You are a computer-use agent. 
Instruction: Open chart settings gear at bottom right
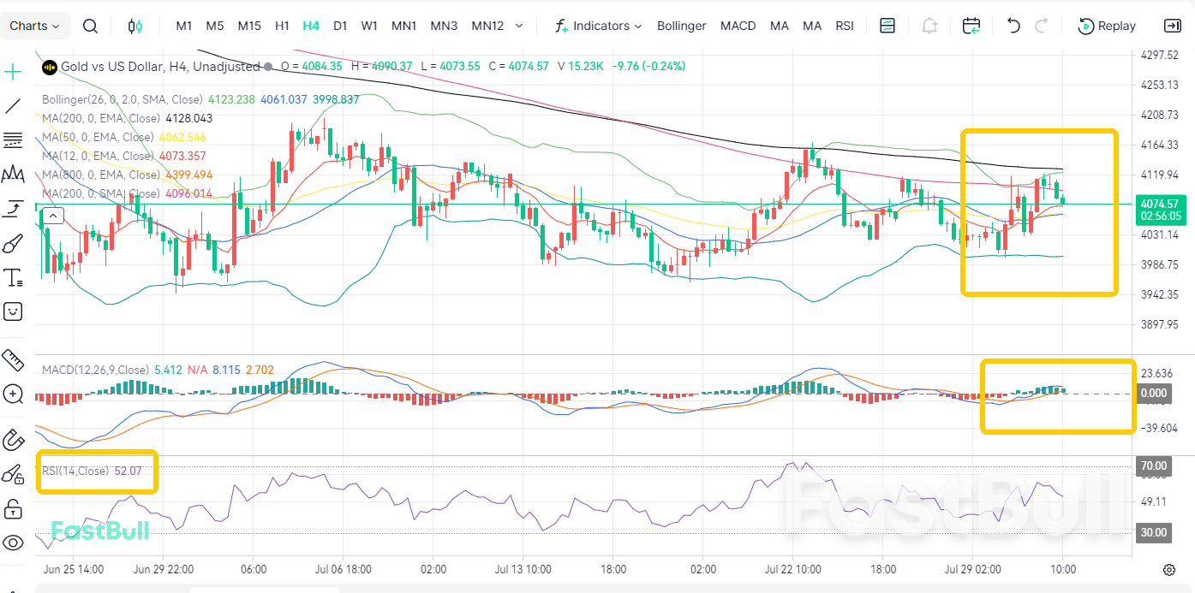pos(1168,570)
